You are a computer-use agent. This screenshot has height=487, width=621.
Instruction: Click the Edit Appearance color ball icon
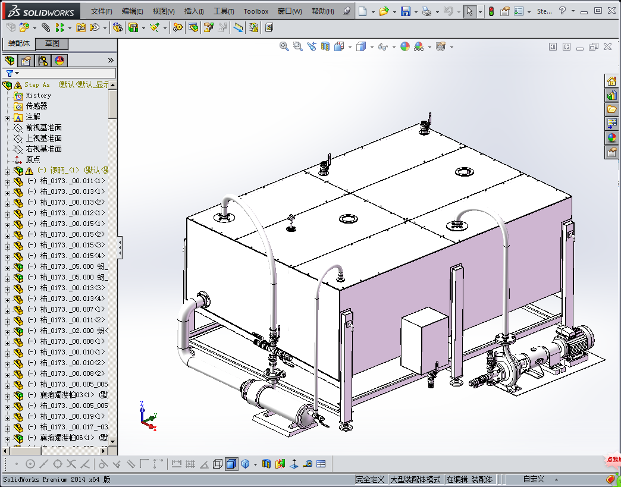pyautogui.click(x=404, y=46)
